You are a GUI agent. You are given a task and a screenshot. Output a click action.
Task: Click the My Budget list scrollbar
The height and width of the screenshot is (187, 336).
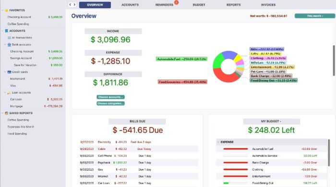coord(329,153)
